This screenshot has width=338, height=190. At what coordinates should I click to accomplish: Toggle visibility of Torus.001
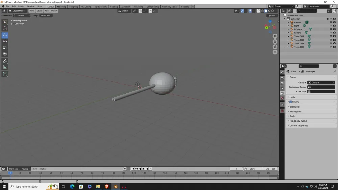[x=331, y=37]
